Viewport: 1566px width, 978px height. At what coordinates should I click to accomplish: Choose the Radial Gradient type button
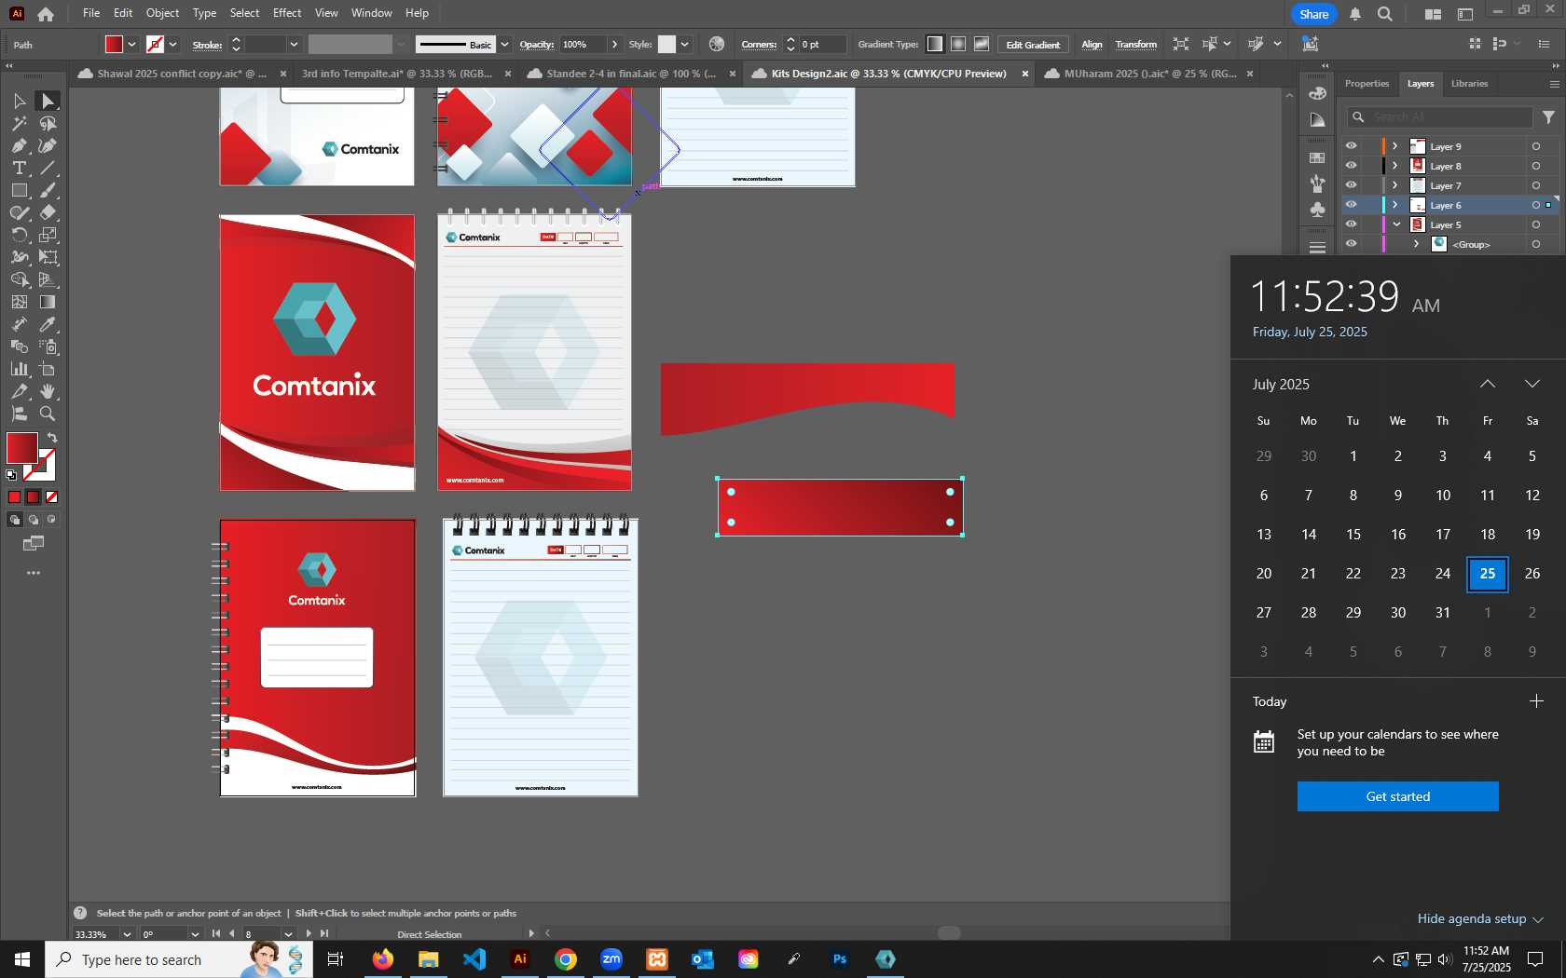[958, 44]
